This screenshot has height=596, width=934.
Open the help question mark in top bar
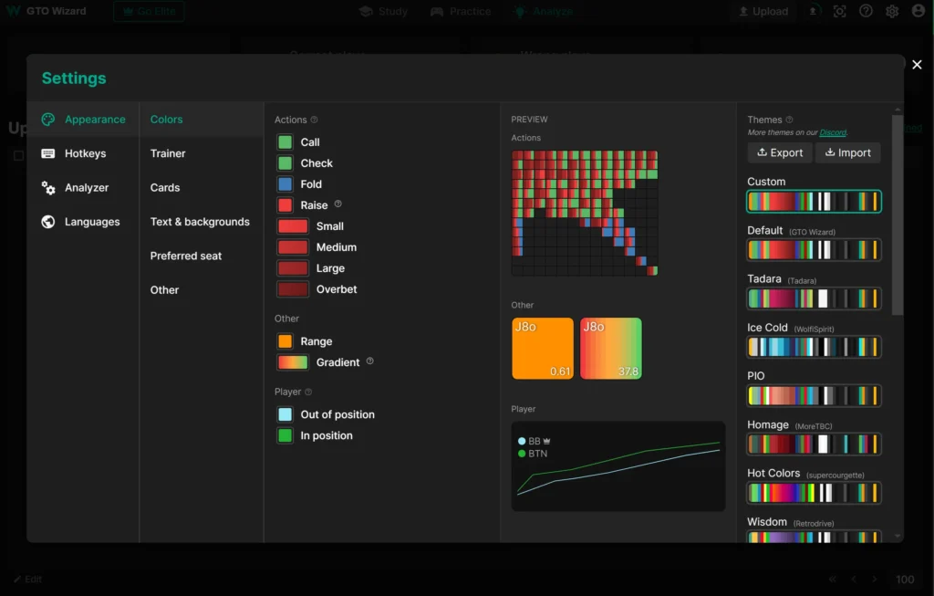tap(867, 11)
